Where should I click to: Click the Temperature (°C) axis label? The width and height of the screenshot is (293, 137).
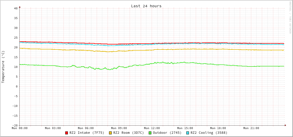3,67
